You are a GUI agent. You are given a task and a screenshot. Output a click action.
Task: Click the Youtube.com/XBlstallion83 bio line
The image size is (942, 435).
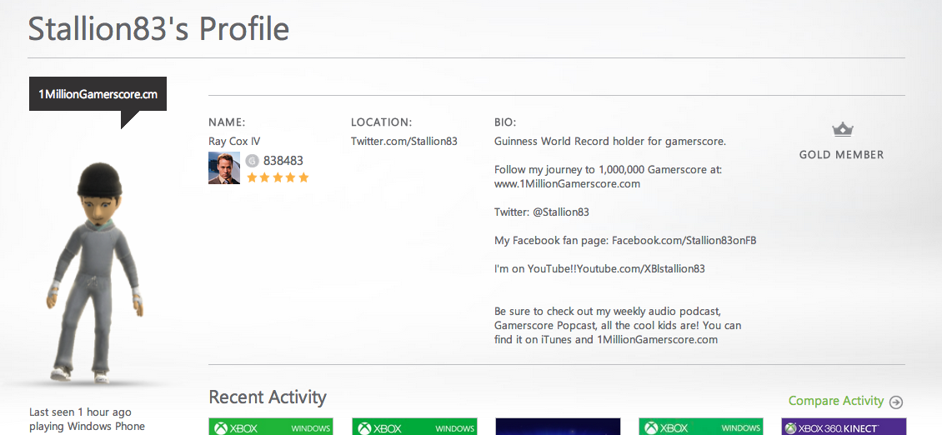pyautogui.click(x=599, y=268)
